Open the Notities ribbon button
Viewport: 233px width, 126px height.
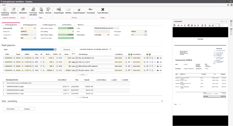pos(68,11)
